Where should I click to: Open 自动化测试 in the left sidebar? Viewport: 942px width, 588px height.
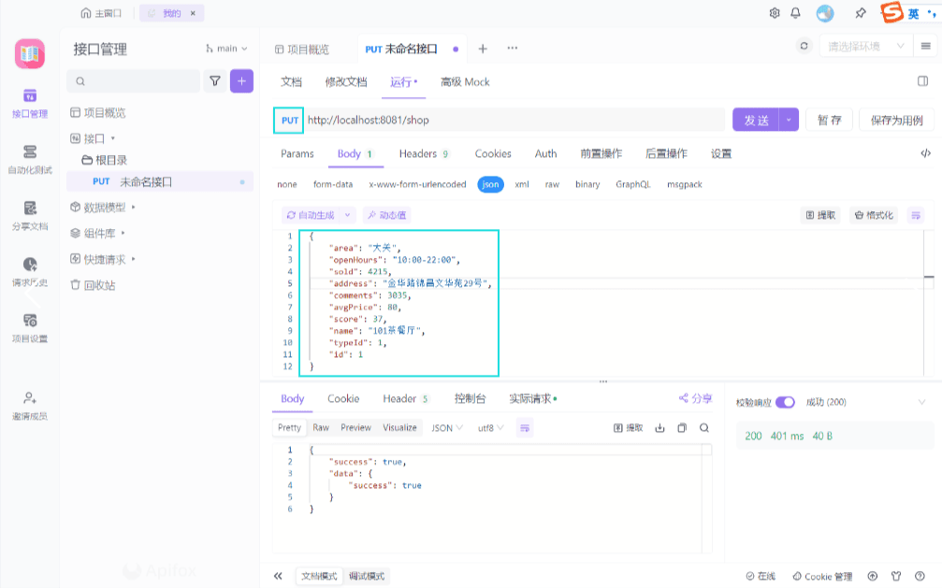[x=30, y=159]
